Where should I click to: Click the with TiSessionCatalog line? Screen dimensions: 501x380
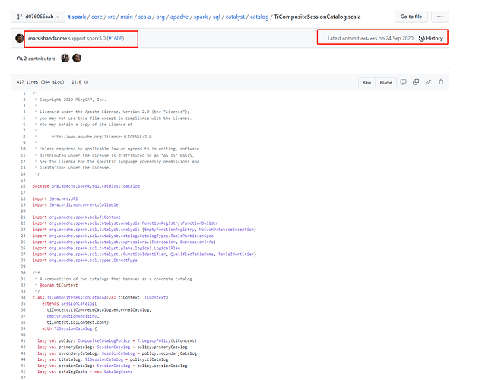coord(69,328)
